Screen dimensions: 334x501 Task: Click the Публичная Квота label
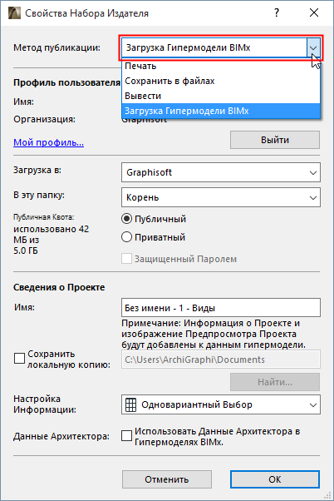coord(44,217)
